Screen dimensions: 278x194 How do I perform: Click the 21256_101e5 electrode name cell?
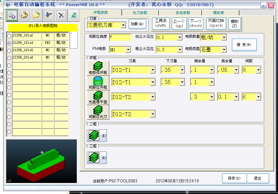27,51
